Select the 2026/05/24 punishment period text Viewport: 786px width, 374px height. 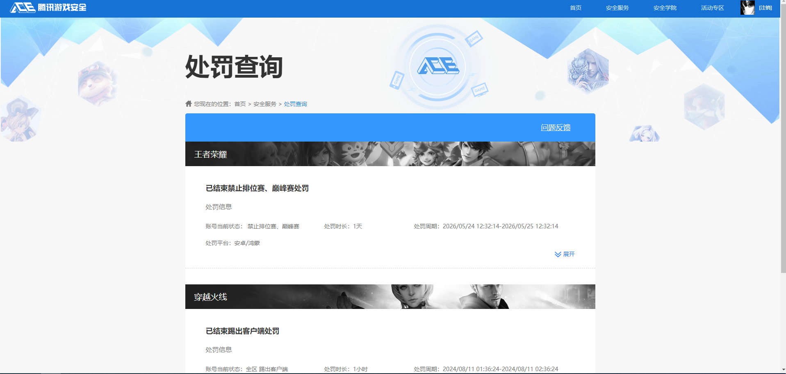click(486, 226)
